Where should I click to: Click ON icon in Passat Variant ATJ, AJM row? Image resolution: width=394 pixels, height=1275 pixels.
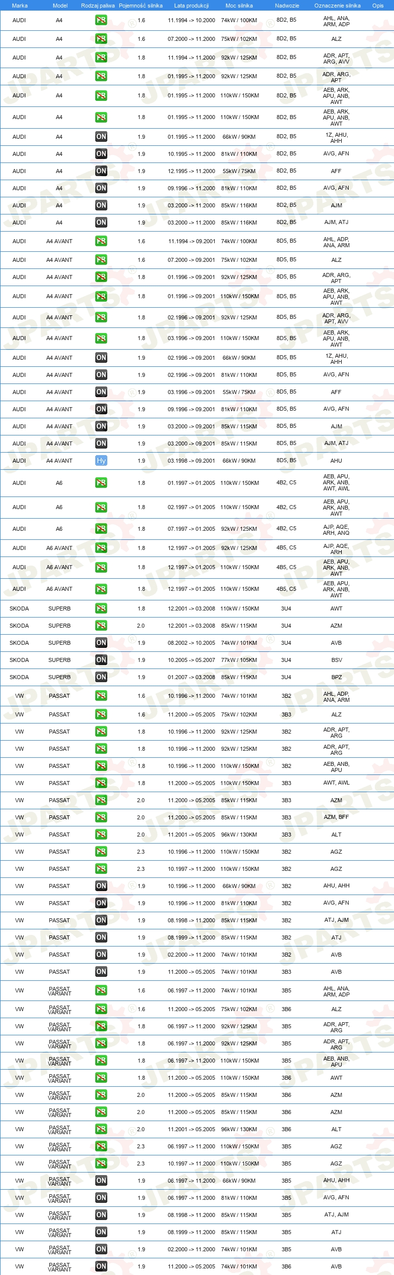pyautogui.click(x=101, y=1215)
